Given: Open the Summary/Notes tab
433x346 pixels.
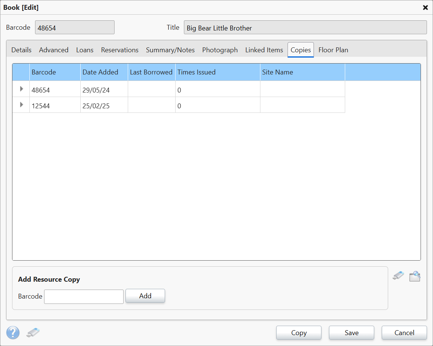Looking at the screenshot, I should pos(170,50).
